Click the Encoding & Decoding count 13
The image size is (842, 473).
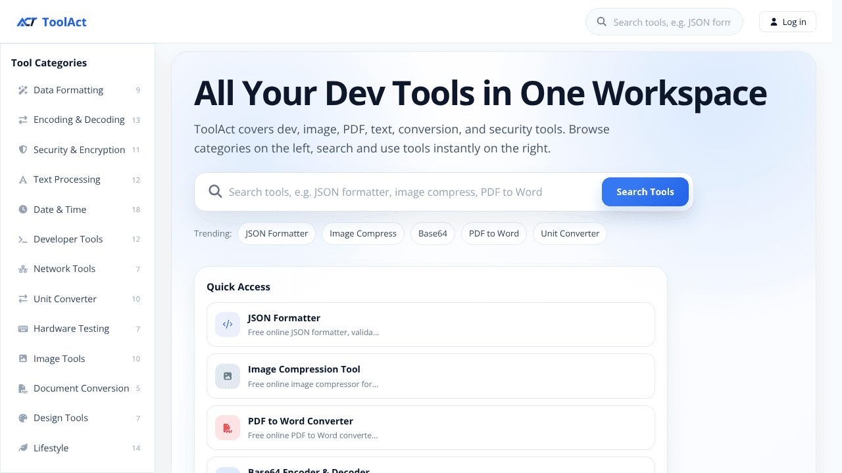(x=136, y=120)
